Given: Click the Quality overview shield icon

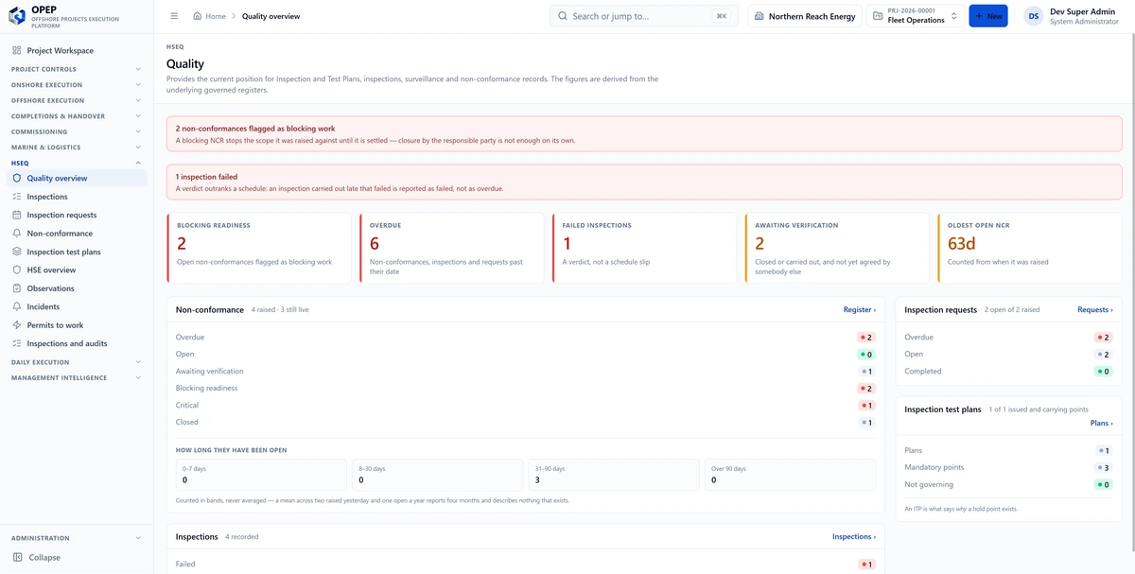Looking at the screenshot, I should tap(17, 178).
